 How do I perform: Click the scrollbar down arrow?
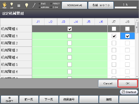137,77
